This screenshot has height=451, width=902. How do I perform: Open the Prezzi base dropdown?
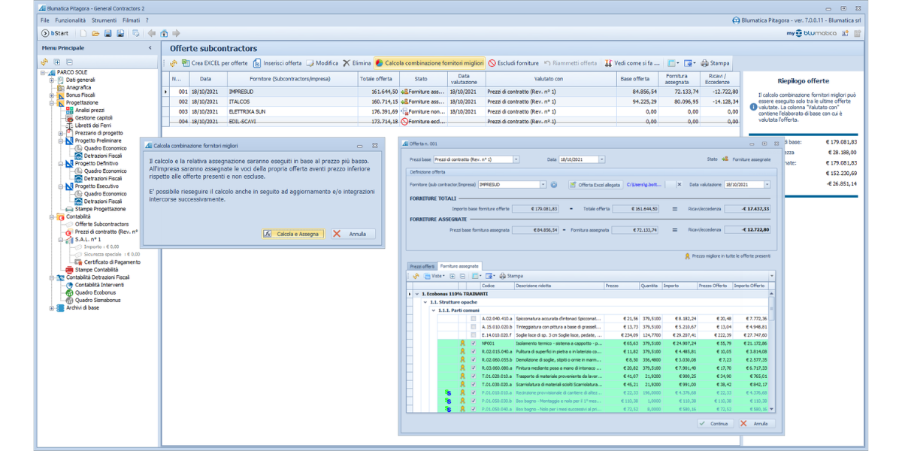pyautogui.click(x=516, y=159)
